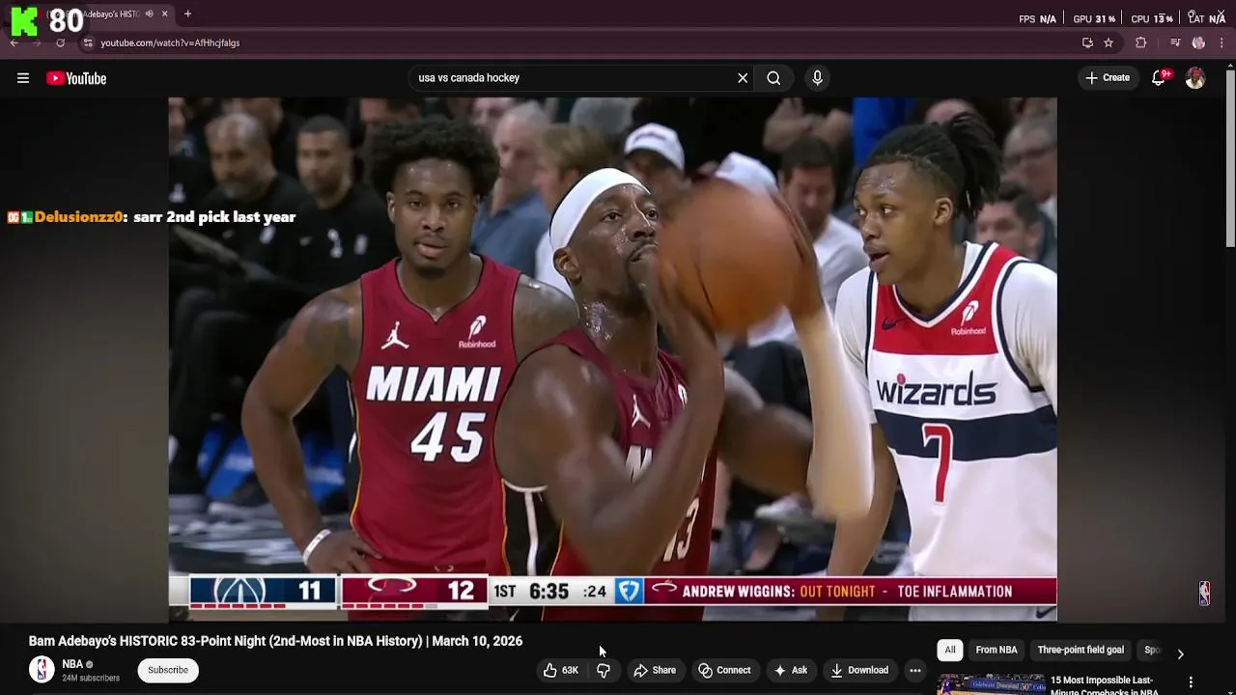Screen dimensions: 1236x695
Task: Click the video title 'Bam Adebayo's HISTORIC 83-Point Night'
Action: coord(275,641)
